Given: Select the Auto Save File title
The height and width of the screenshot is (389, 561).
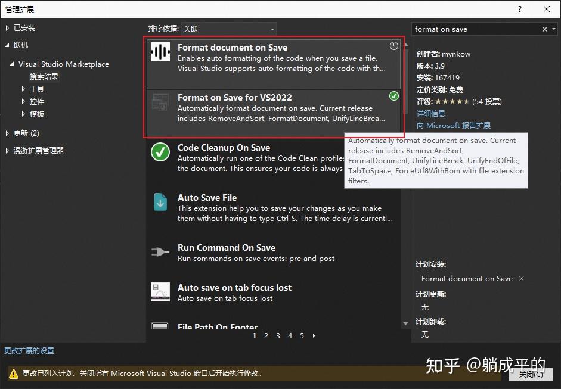Looking at the screenshot, I should coord(207,198).
